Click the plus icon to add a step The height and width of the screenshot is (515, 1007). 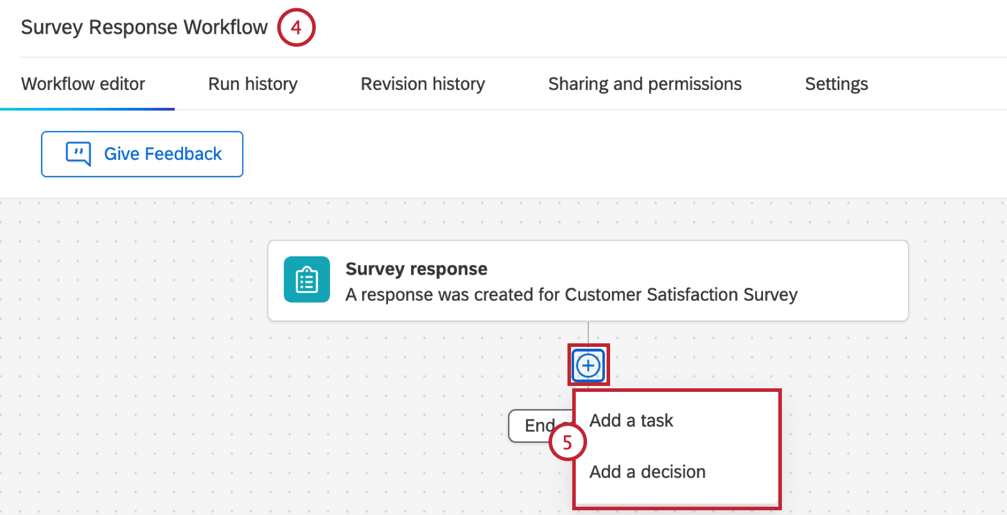coord(588,366)
